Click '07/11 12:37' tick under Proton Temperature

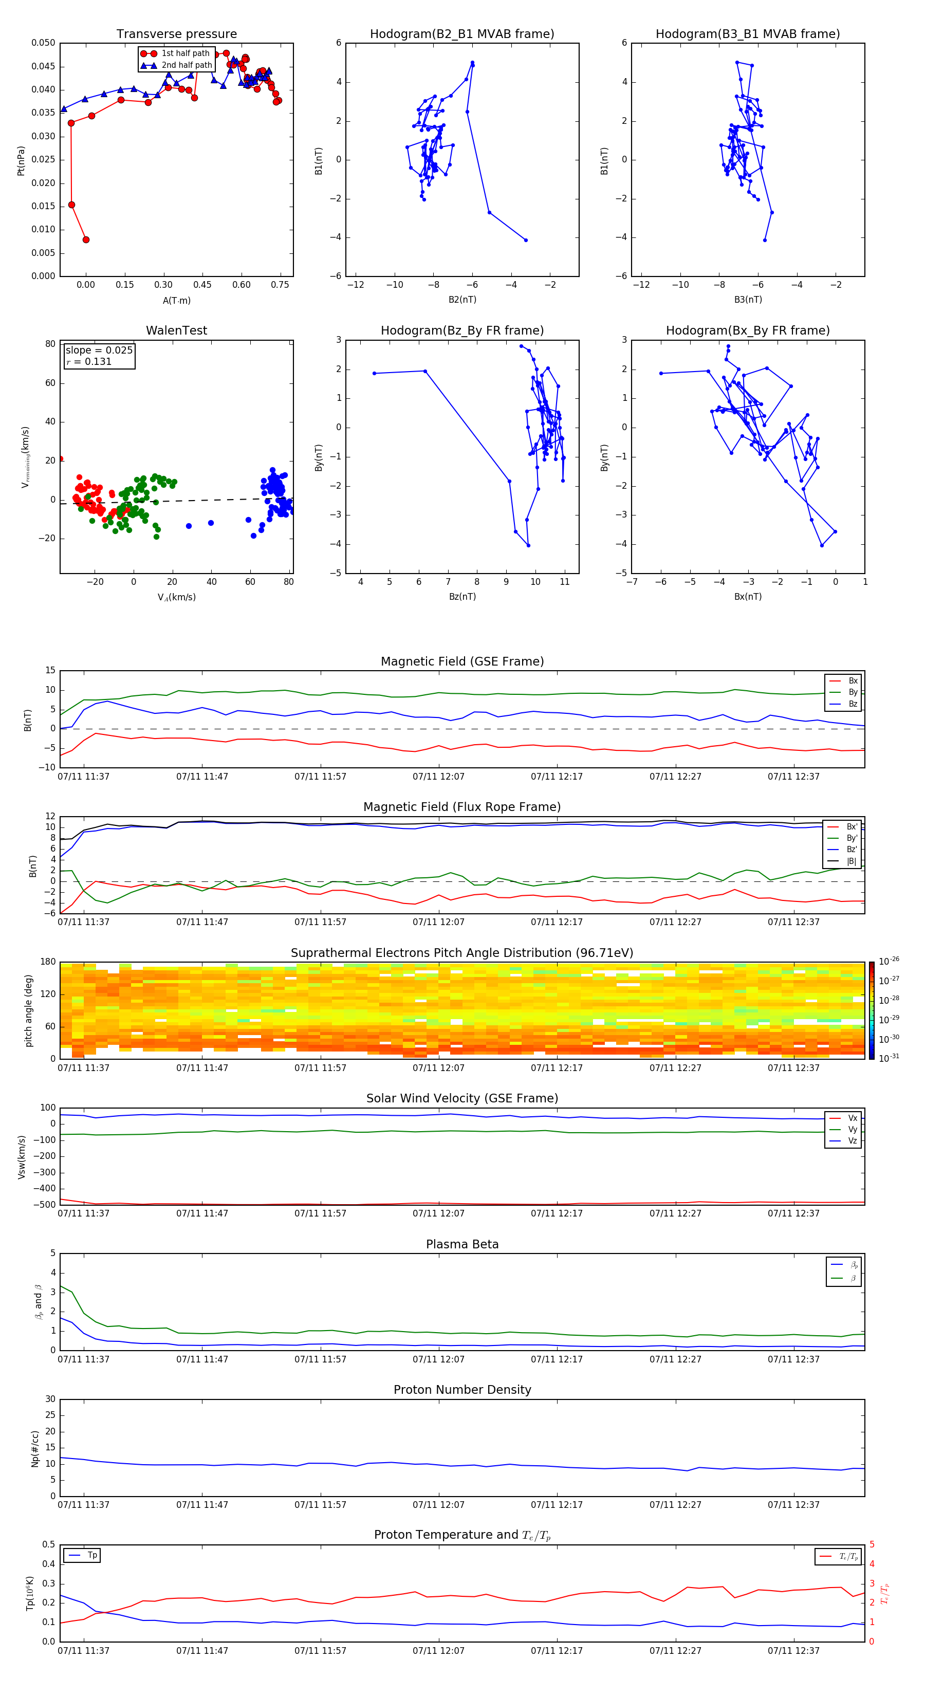pos(793,1651)
